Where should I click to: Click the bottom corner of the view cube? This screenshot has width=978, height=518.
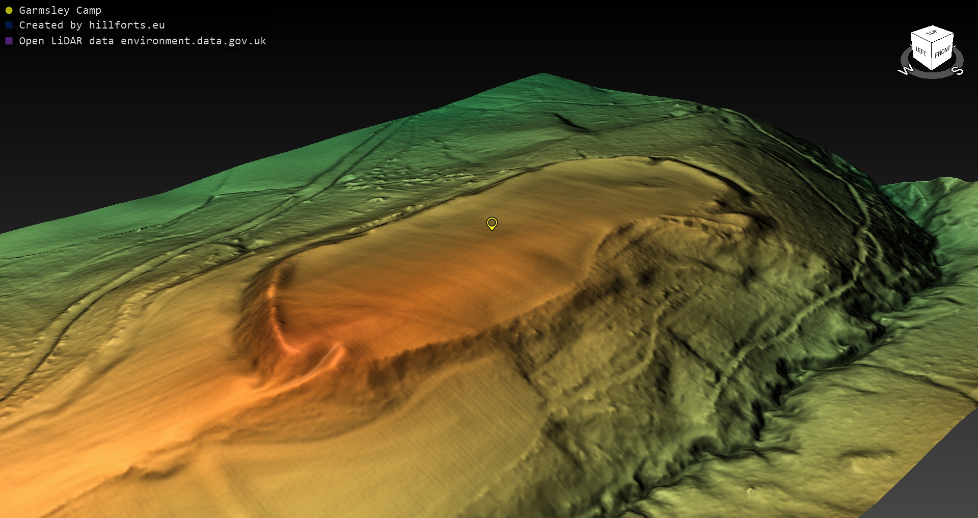(932, 70)
